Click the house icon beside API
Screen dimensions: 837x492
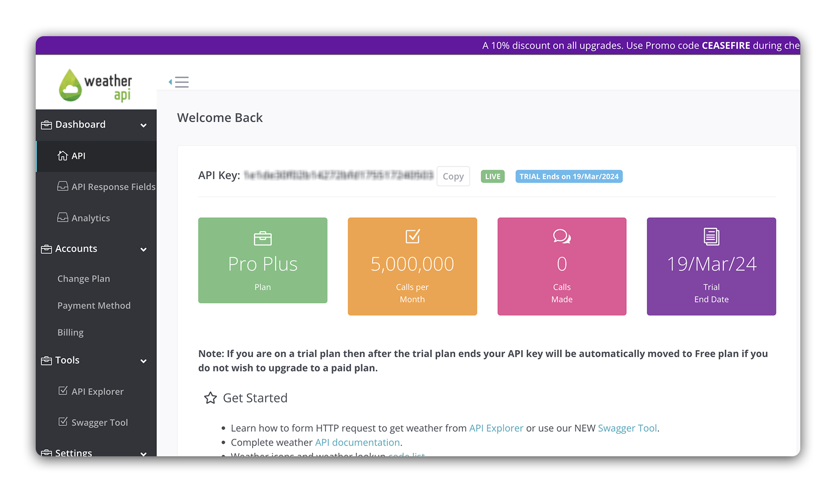62,156
